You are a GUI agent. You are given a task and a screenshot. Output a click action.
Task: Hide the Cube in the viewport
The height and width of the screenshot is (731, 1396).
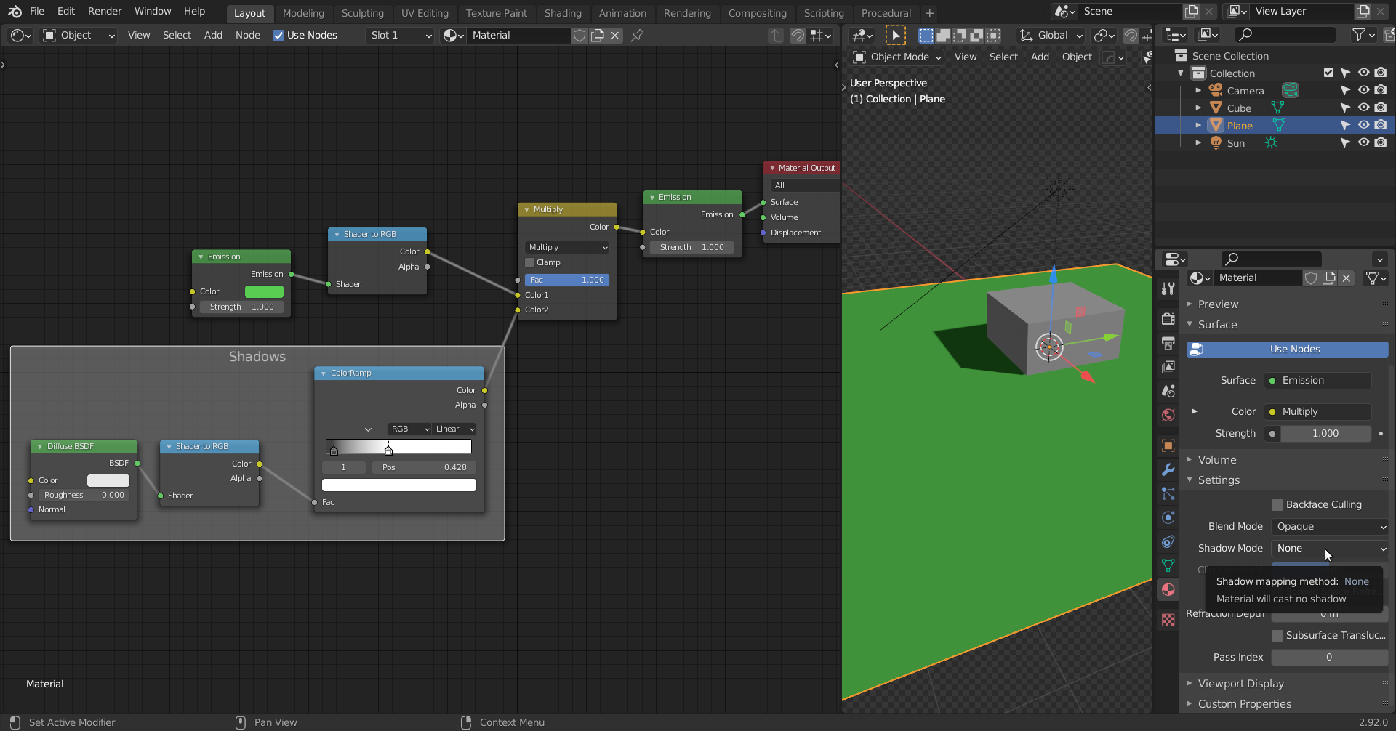click(x=1363, y=108)
